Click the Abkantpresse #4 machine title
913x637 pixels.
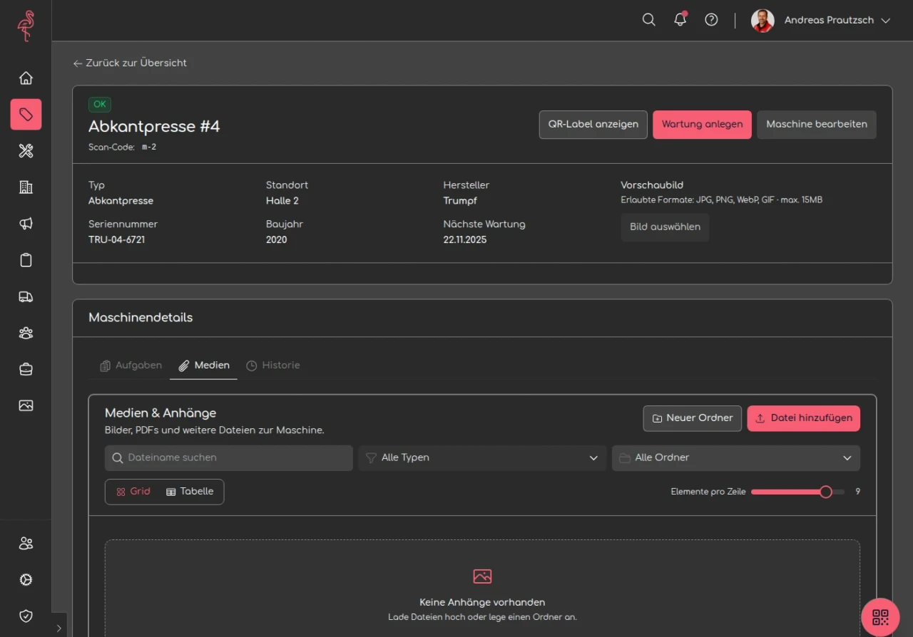[154, 127]
